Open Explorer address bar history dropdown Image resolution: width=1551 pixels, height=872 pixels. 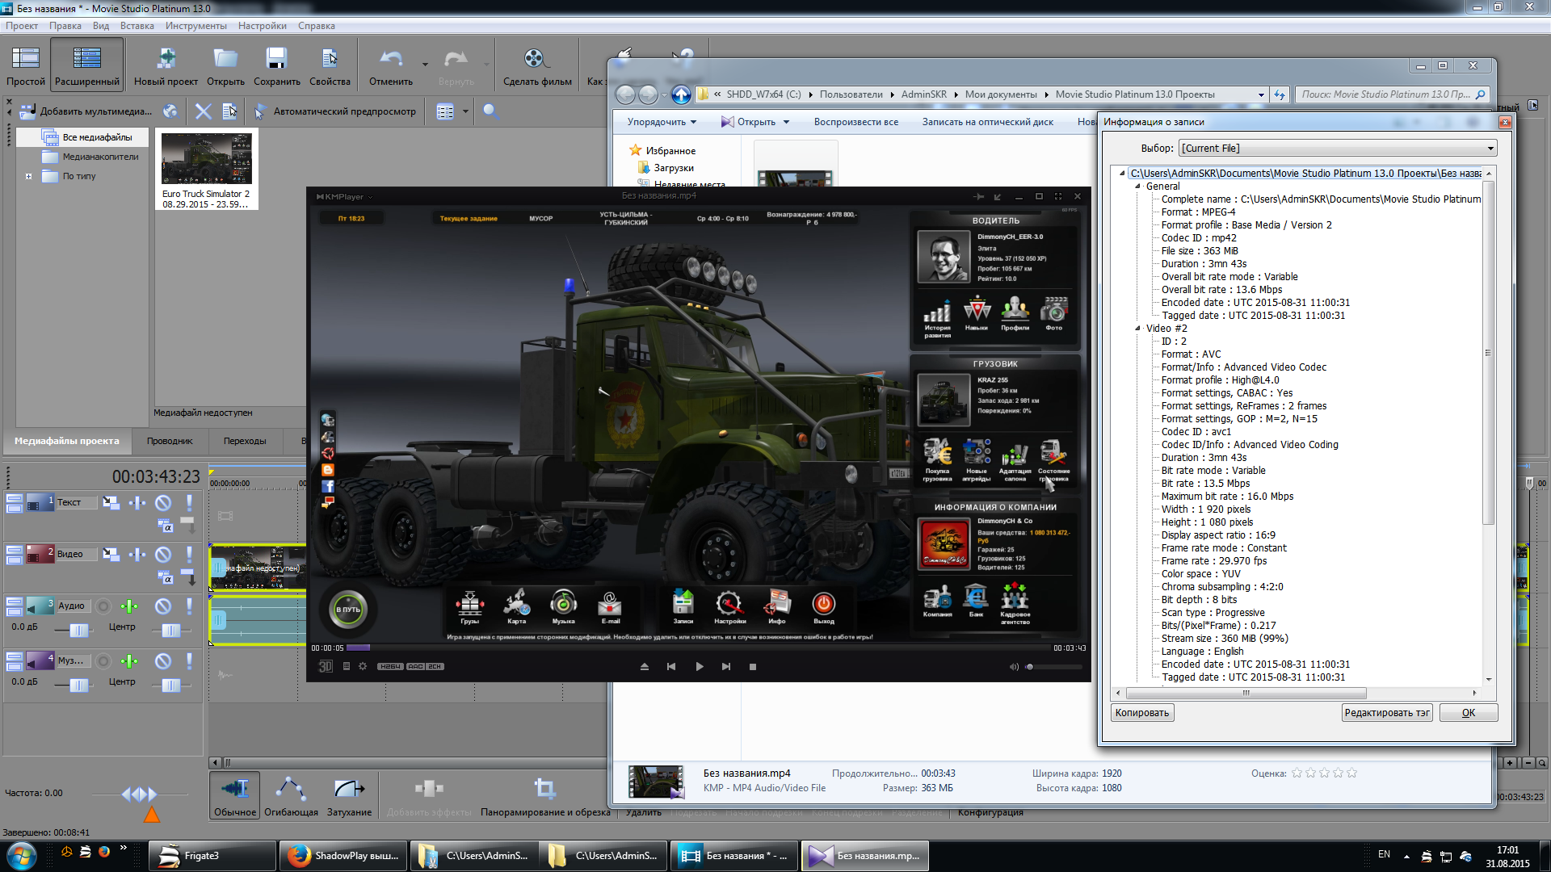(1261, 94)
